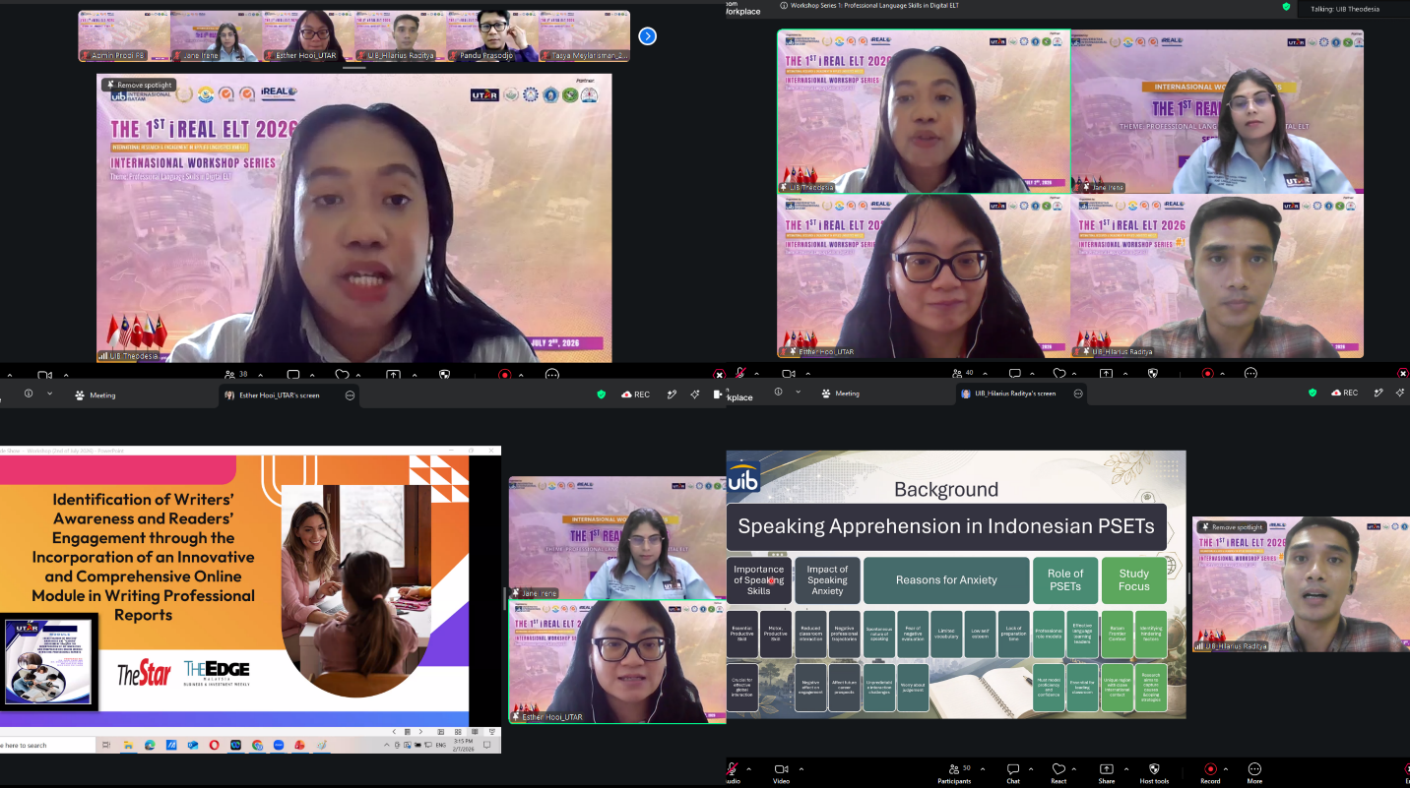Viewport: 1410px width, 788px height.
Task: Open Participants panel showing 50
Action: (x=953, y=772)
